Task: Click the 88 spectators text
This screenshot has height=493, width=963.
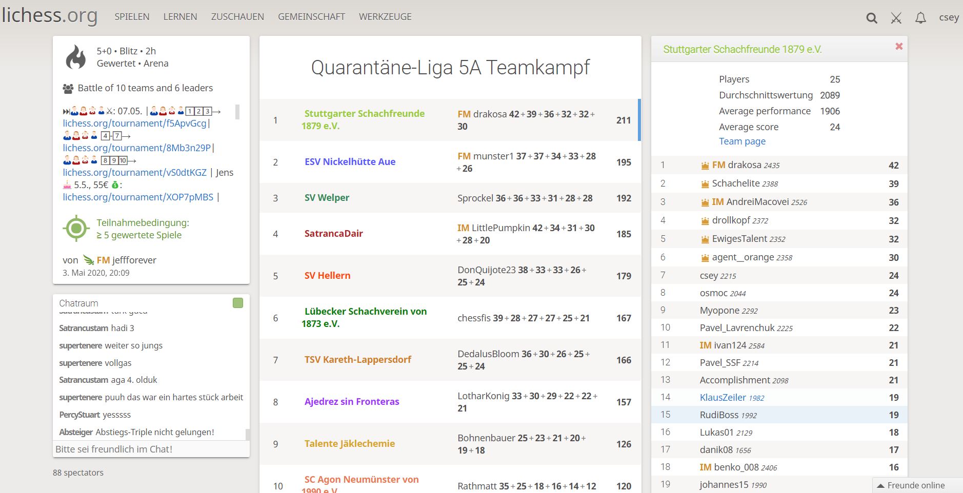Action: click(78, 473)
